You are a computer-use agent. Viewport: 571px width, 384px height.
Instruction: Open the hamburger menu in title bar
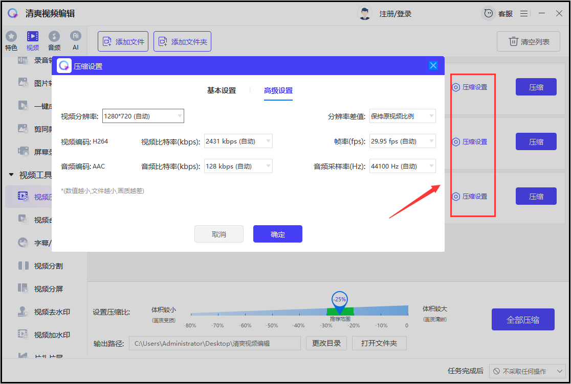pyautogui.click(x=524, y=14)
